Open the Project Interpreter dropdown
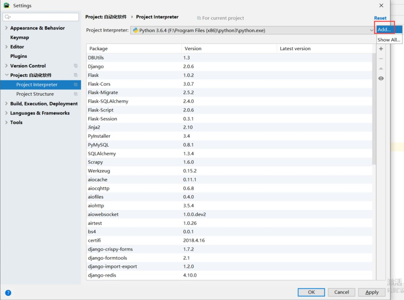Viewport: 404px width, 300px height. tap(371, 30)
